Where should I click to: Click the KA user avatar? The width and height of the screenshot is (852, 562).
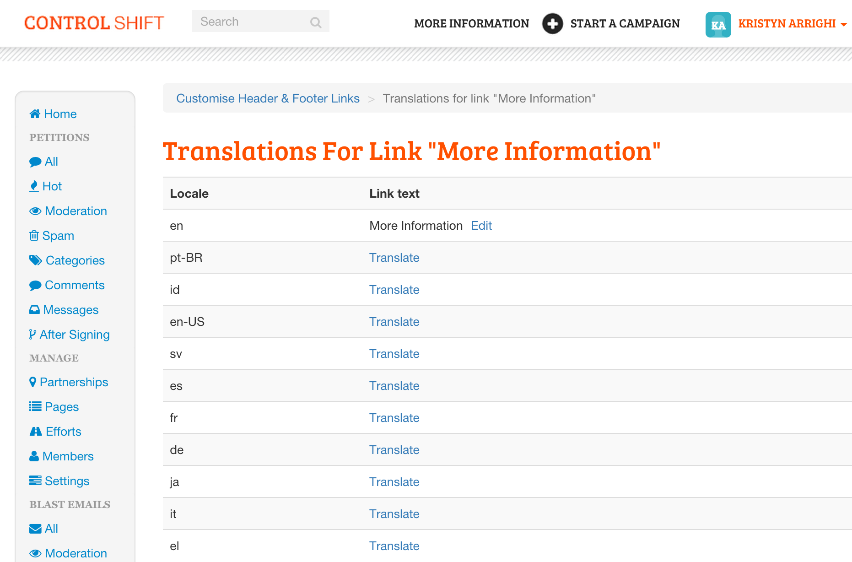click(x=718, y=24)
